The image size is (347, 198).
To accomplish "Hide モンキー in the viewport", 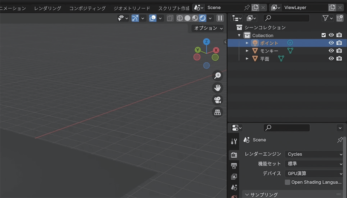I will click(331, 50).
